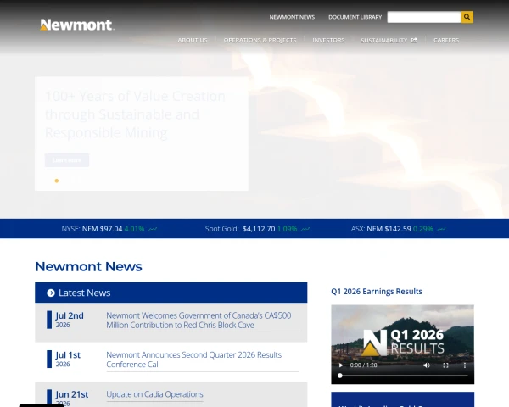The width and height of the screenshot is (509, 407).
Task: Click the Newmont logo
Action: tap(77, 25)
